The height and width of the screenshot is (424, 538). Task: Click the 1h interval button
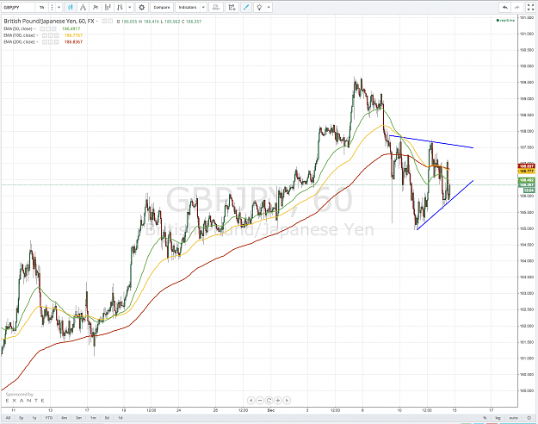pos(41,7)
